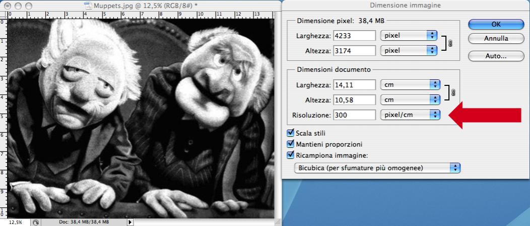530x226 pixels.
Task: Click the horizontal ruler above the canvas
Action: pyautogui.click(x=141, y=15)
